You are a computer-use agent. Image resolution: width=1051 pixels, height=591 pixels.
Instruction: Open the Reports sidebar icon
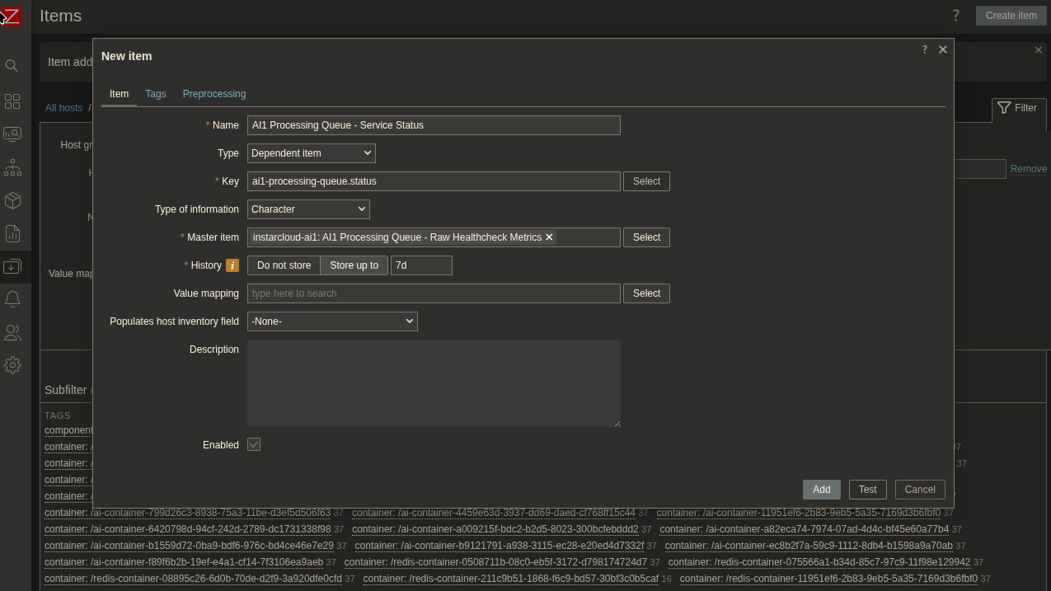(x=12, y=234)
